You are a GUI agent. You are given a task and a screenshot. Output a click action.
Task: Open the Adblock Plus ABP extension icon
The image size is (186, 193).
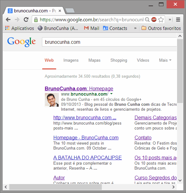(154, 19)
